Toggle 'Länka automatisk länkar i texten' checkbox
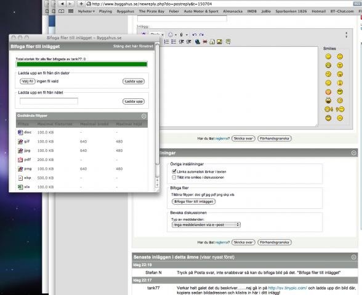Viewport: 362px width, 295px height. tap(174, 171)
